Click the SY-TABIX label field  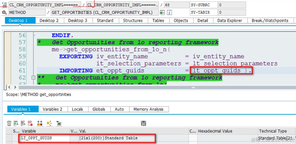click(x=204, y=13)
